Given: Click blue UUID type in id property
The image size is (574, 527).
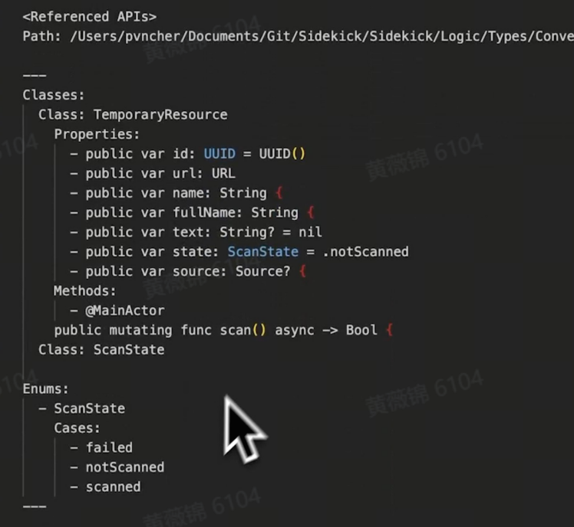Looking at the screenshot, I should pos(219,153).
